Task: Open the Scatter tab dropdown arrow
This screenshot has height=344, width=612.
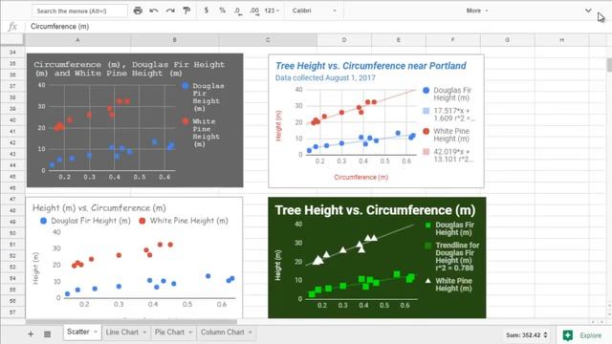Action: 96,332
